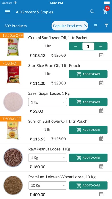112x199 pixels.
Task: Tap the search magnifier icon
Action: click(x=92, y=12)
